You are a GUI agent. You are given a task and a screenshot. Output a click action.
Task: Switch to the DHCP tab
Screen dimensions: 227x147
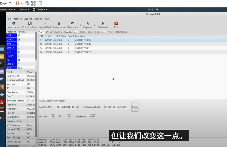(x=49, y=32)
